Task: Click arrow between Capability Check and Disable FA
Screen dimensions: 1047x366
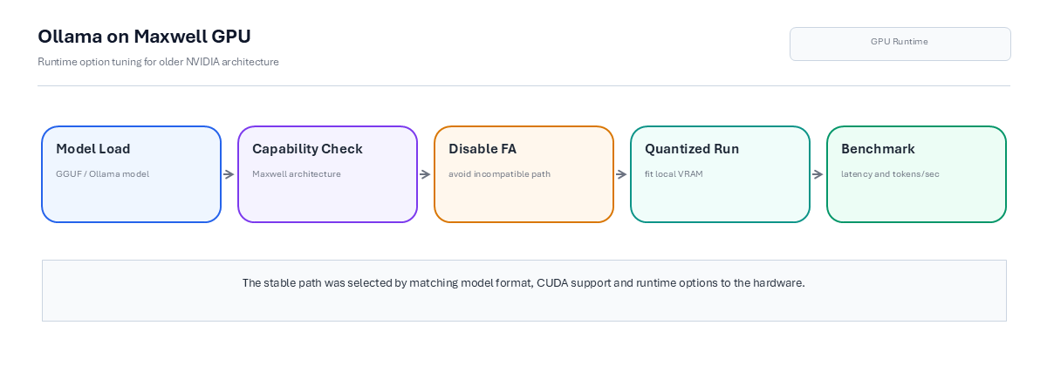Action: pos(426,174)
